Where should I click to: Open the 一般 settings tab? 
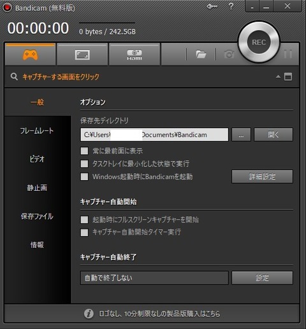tap(38, 102)
